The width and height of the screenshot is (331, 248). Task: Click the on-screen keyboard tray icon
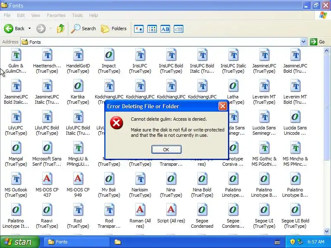click(x=277, y=242)
